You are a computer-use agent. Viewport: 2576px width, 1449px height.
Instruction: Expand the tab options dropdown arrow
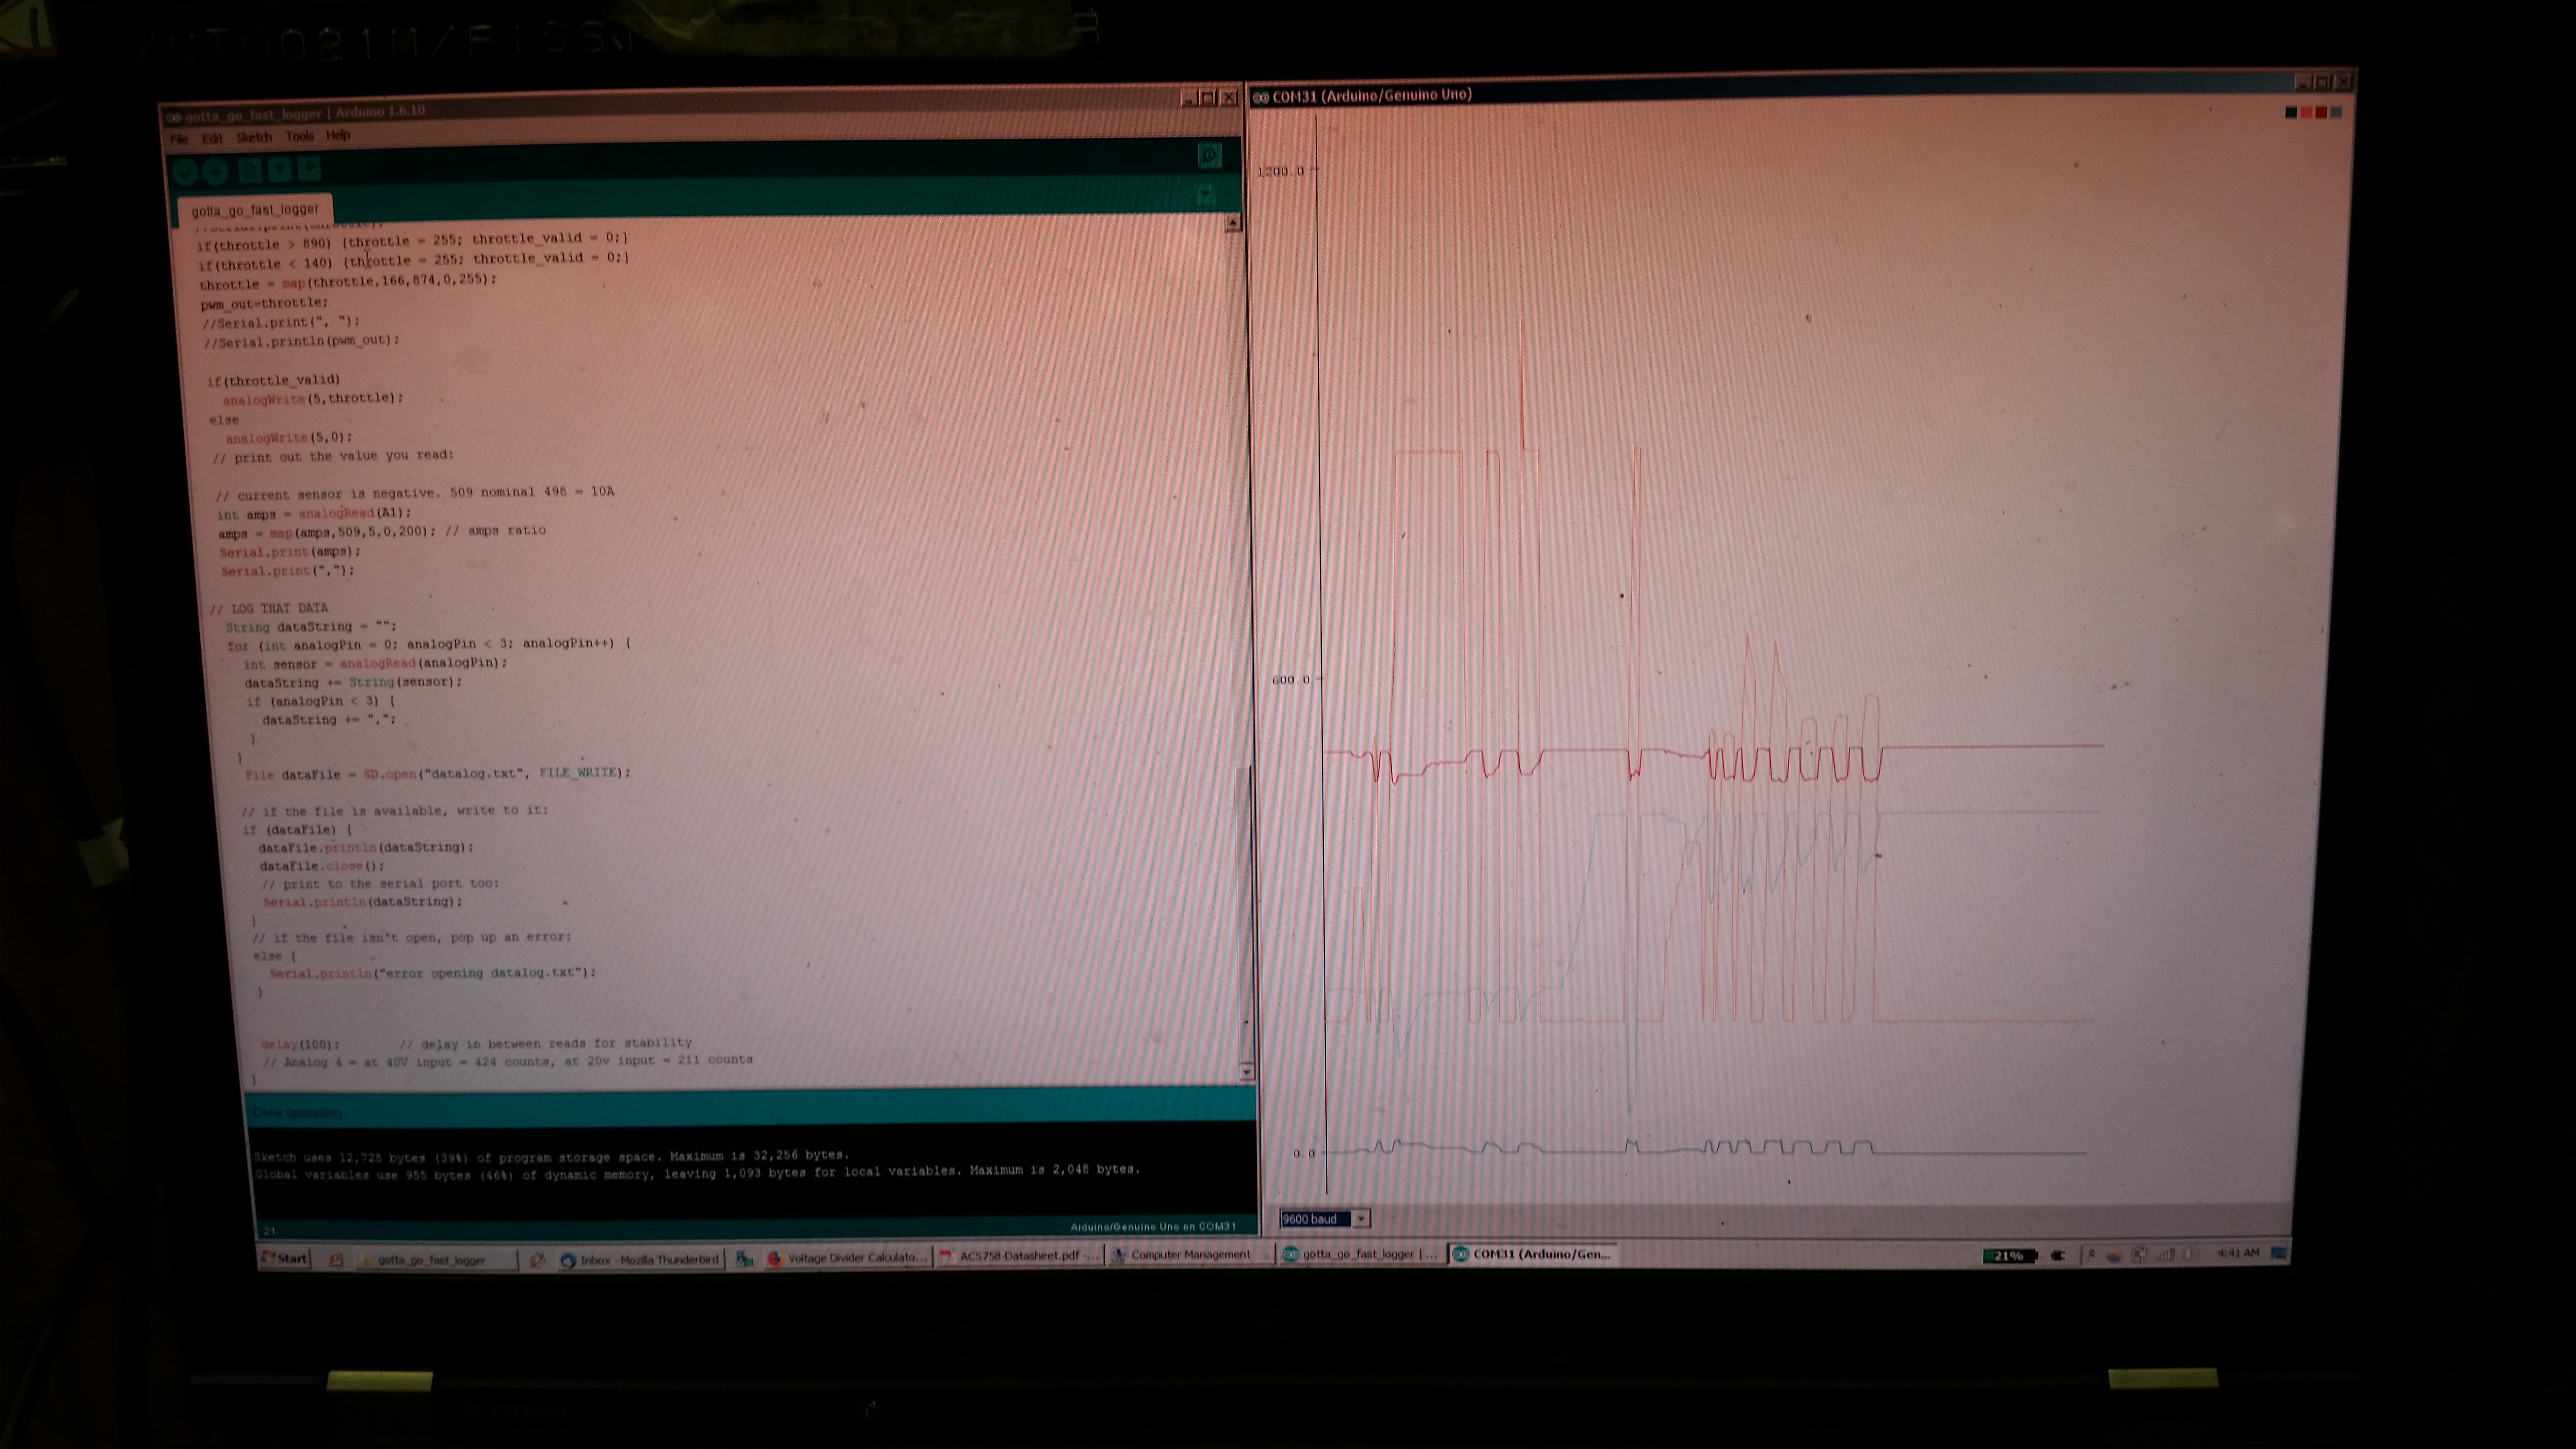tap(1206, 193)
